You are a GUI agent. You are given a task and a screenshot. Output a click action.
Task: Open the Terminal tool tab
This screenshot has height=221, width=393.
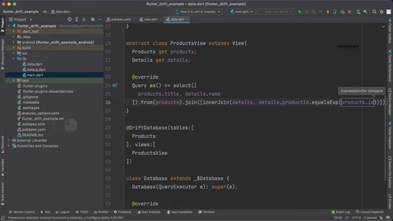pos(206,212)
